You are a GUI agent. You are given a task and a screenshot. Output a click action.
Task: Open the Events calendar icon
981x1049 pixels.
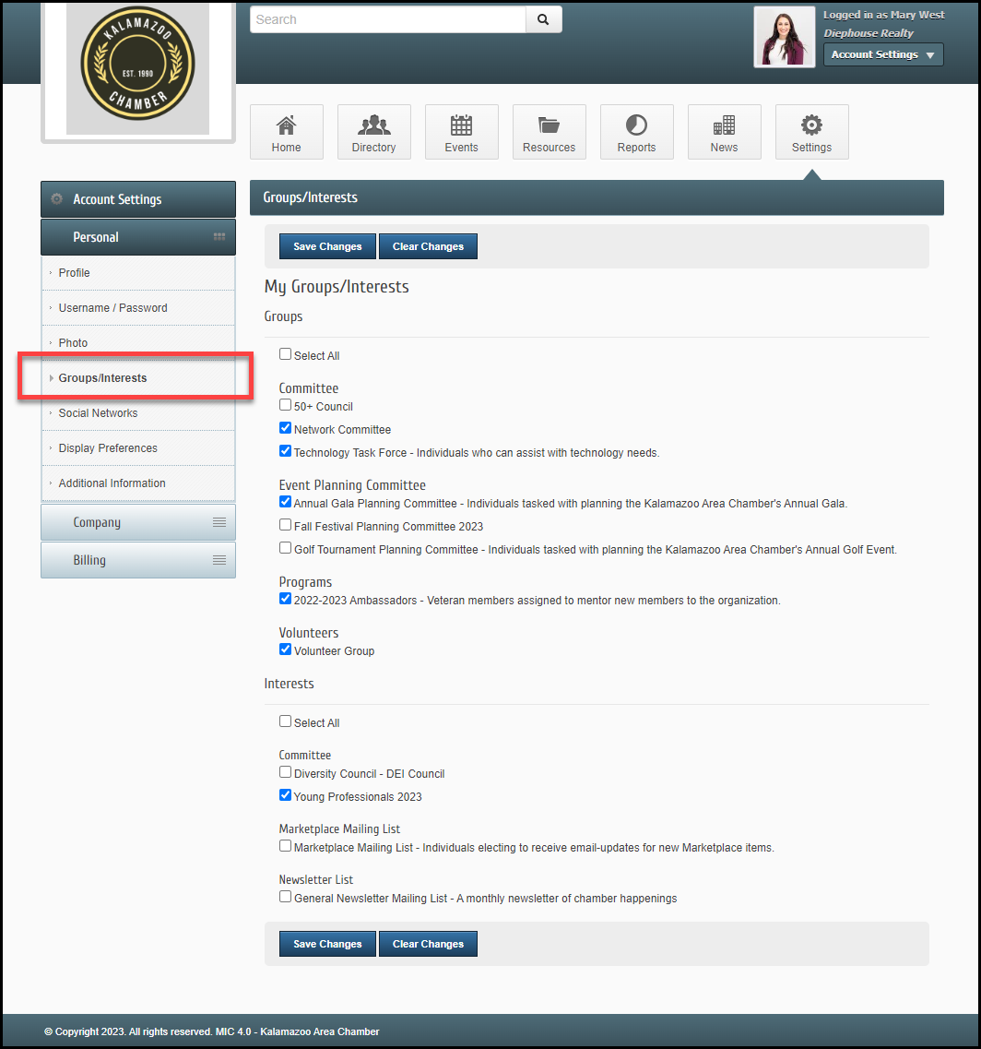click(x=461, y=126)
